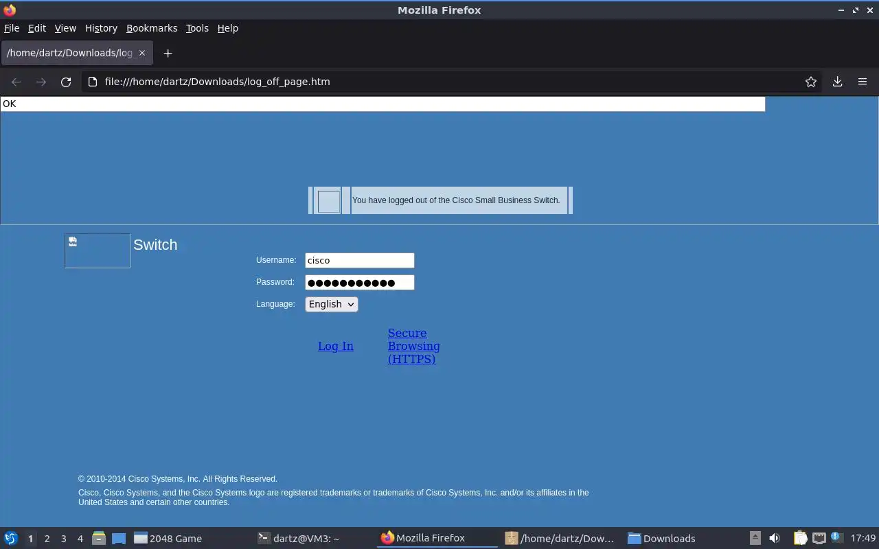
Task: Open the Firefox downloads panel
Action: pyautogui.click(x=838, y=82)
